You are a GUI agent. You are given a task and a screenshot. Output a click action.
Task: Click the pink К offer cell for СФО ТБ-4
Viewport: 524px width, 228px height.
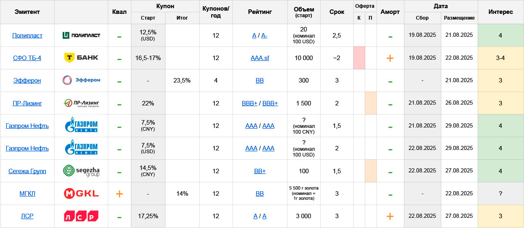click(359, 58)
